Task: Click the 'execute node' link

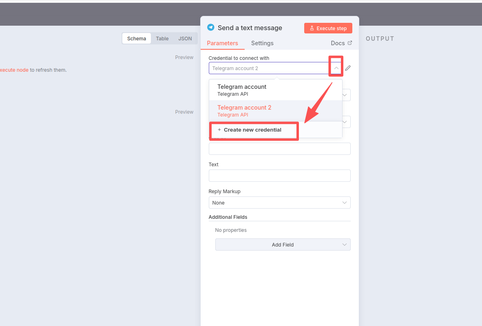Action: (x=14, y=70)
